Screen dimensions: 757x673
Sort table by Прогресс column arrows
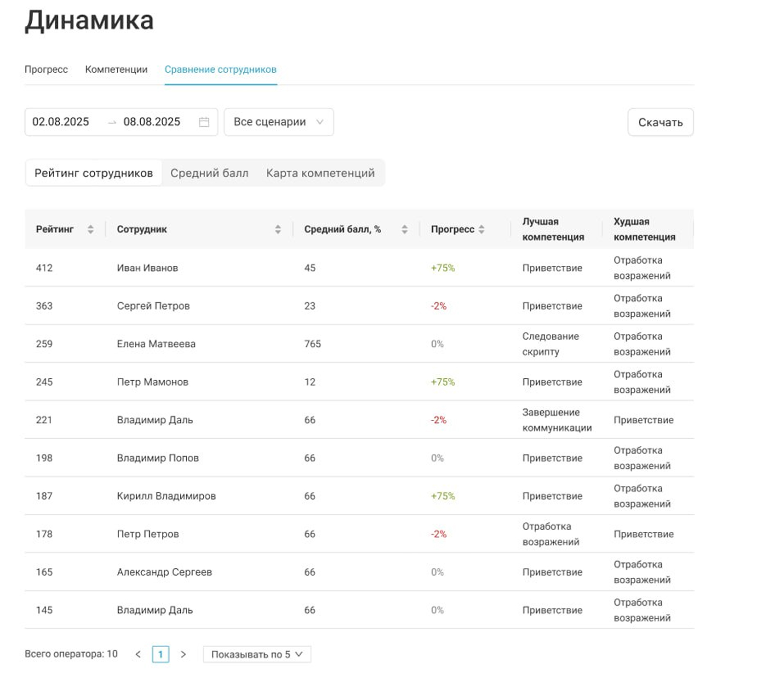pyautogui.click(x=481, y=229)
